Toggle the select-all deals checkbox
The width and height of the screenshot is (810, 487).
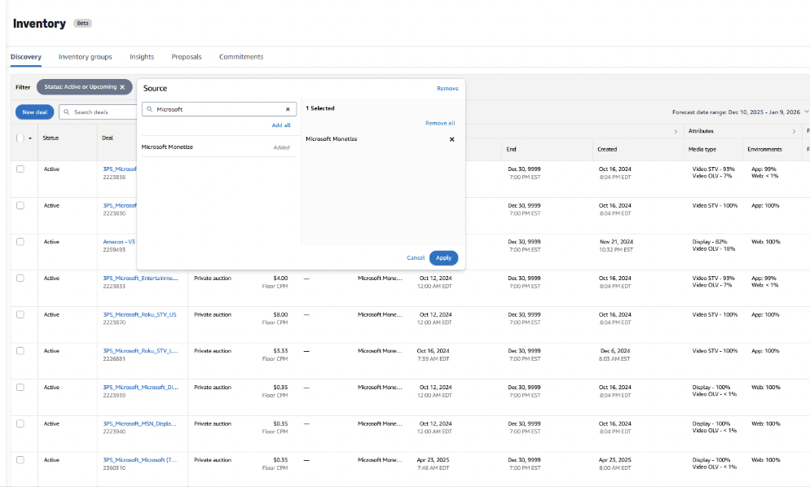20,138
